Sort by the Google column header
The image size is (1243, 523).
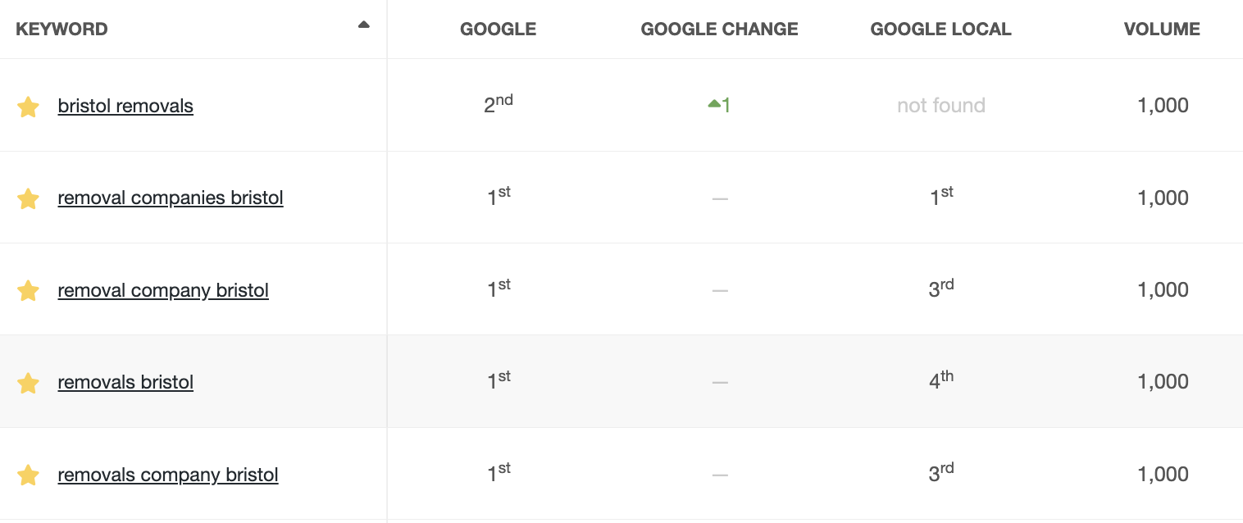coord(498,30)
